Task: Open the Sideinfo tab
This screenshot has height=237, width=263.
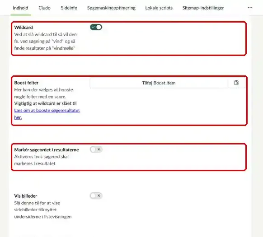Action: [x=69, y=8]
